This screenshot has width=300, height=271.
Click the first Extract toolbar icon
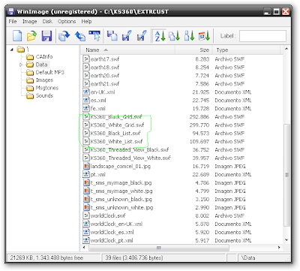[x=127, y=36]
